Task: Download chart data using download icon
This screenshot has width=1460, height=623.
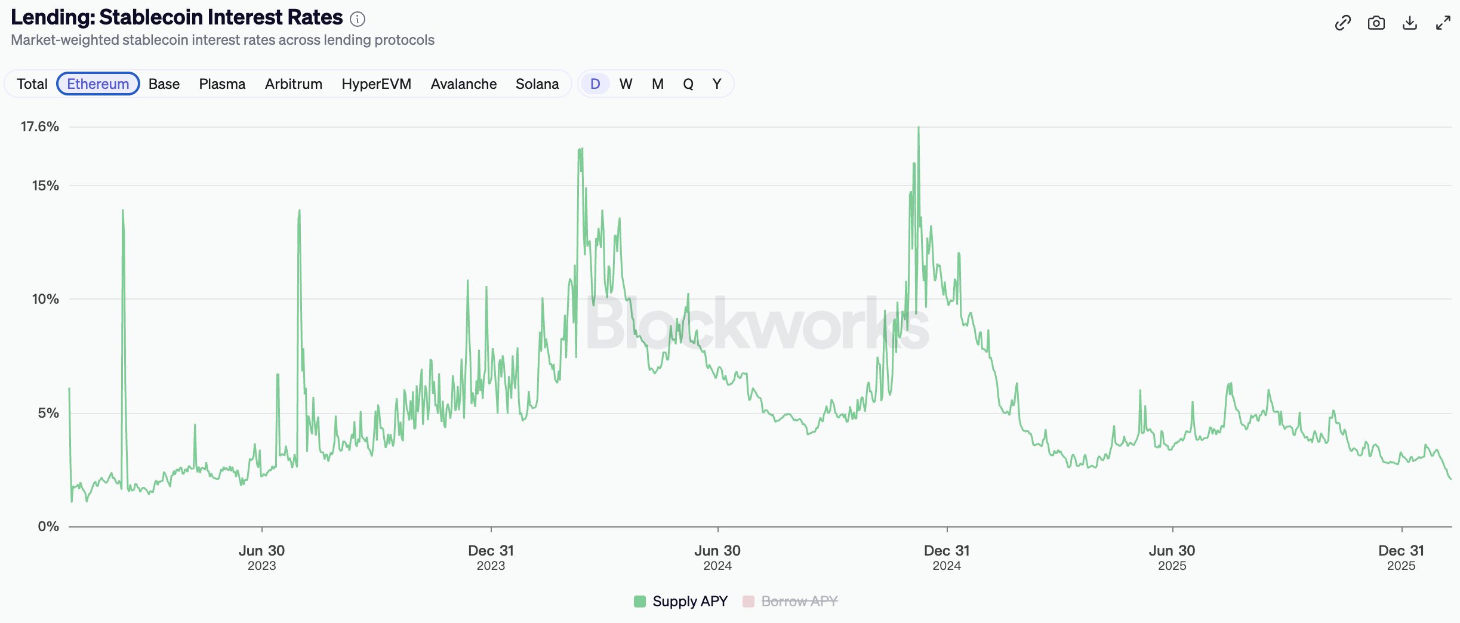Action: coord(1409,23)
